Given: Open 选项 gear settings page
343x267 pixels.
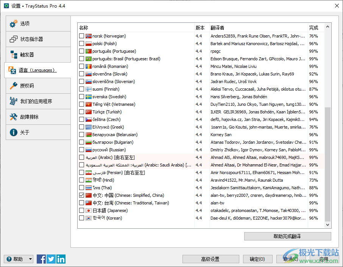Looking at the screenshot, I should pyautogui.click(x=38, y=24).
